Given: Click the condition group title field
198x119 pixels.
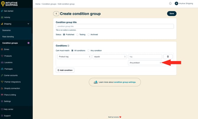Looking at the screenshot, I should 115,26.
